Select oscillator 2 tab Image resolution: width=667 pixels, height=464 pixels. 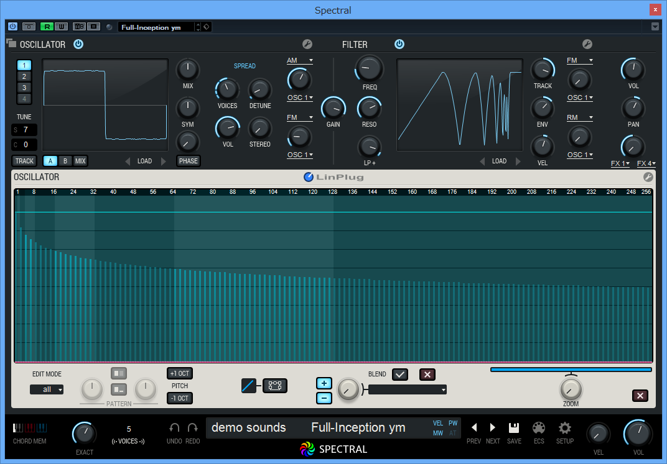tap(24, 76)
